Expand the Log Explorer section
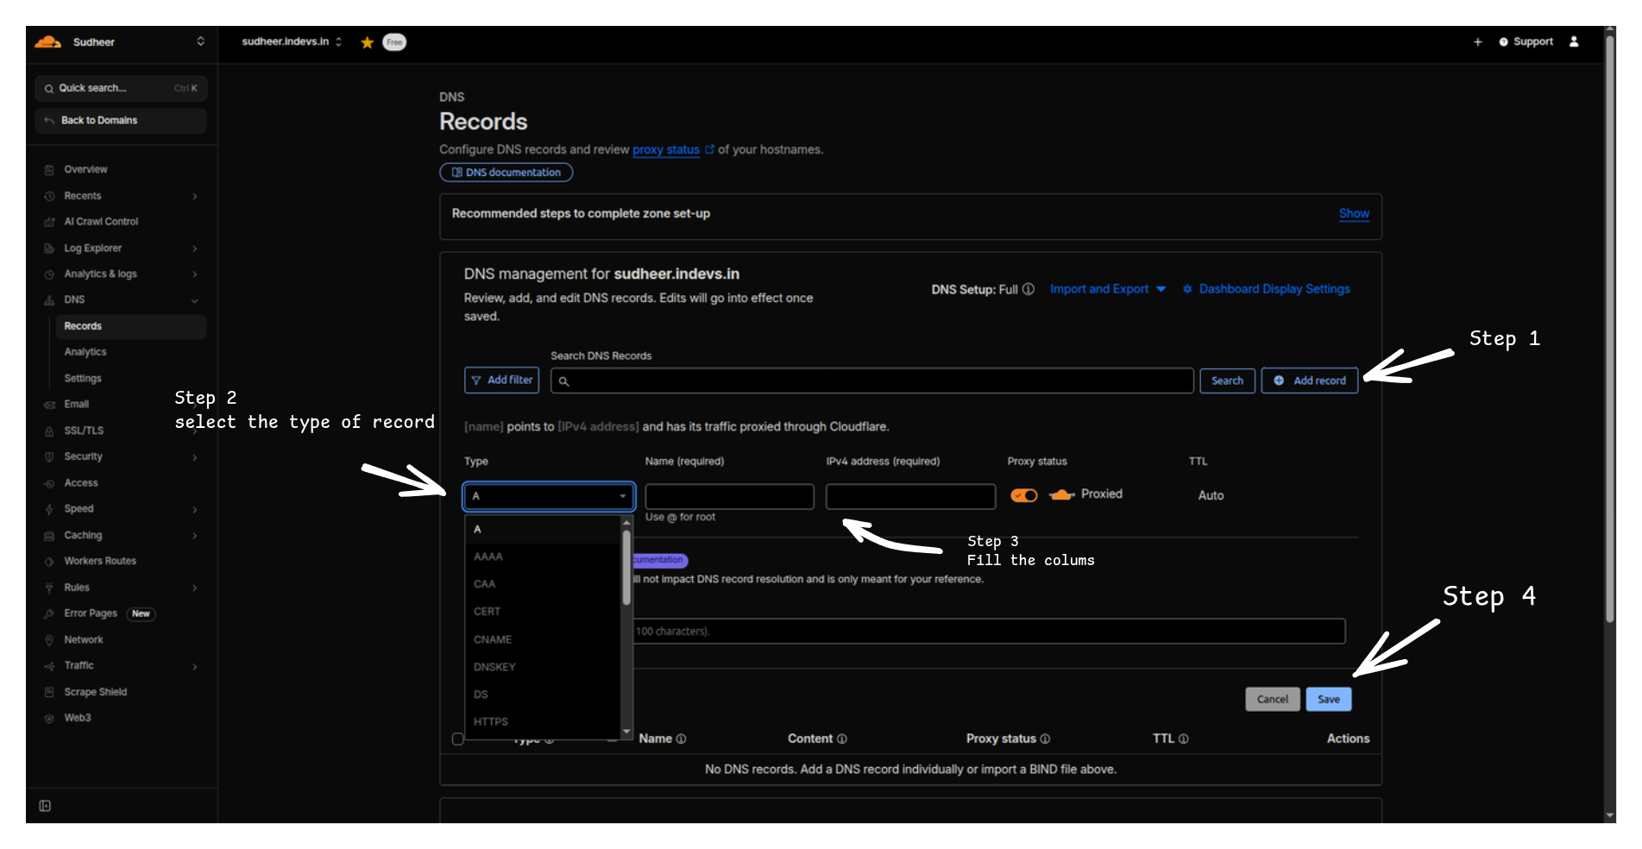This screenshot has height=849, width=1642. tap(195, 248)
